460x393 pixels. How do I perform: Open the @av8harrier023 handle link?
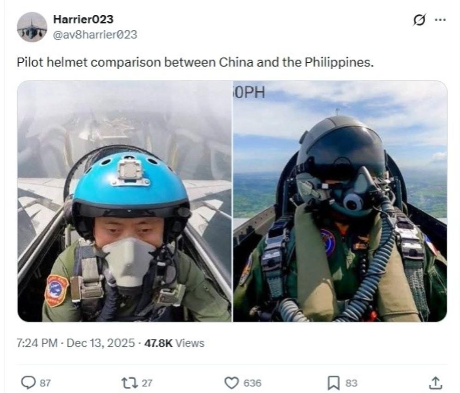tap(95, 35)
